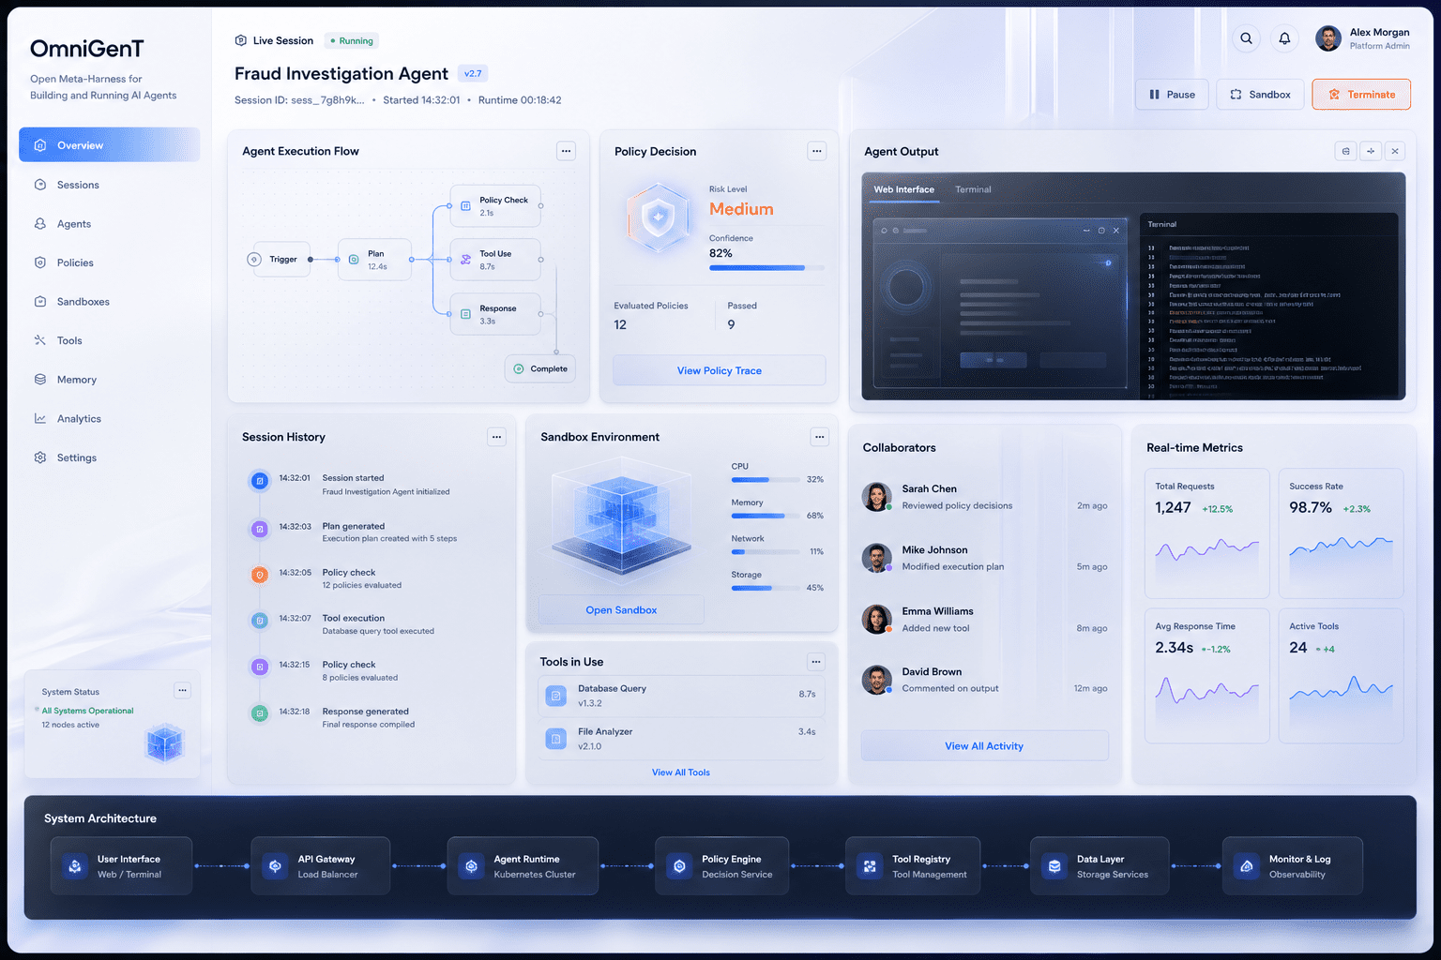1441x960 pixels.
Task: Open Overview in sidebar
Action: point(110,145)
